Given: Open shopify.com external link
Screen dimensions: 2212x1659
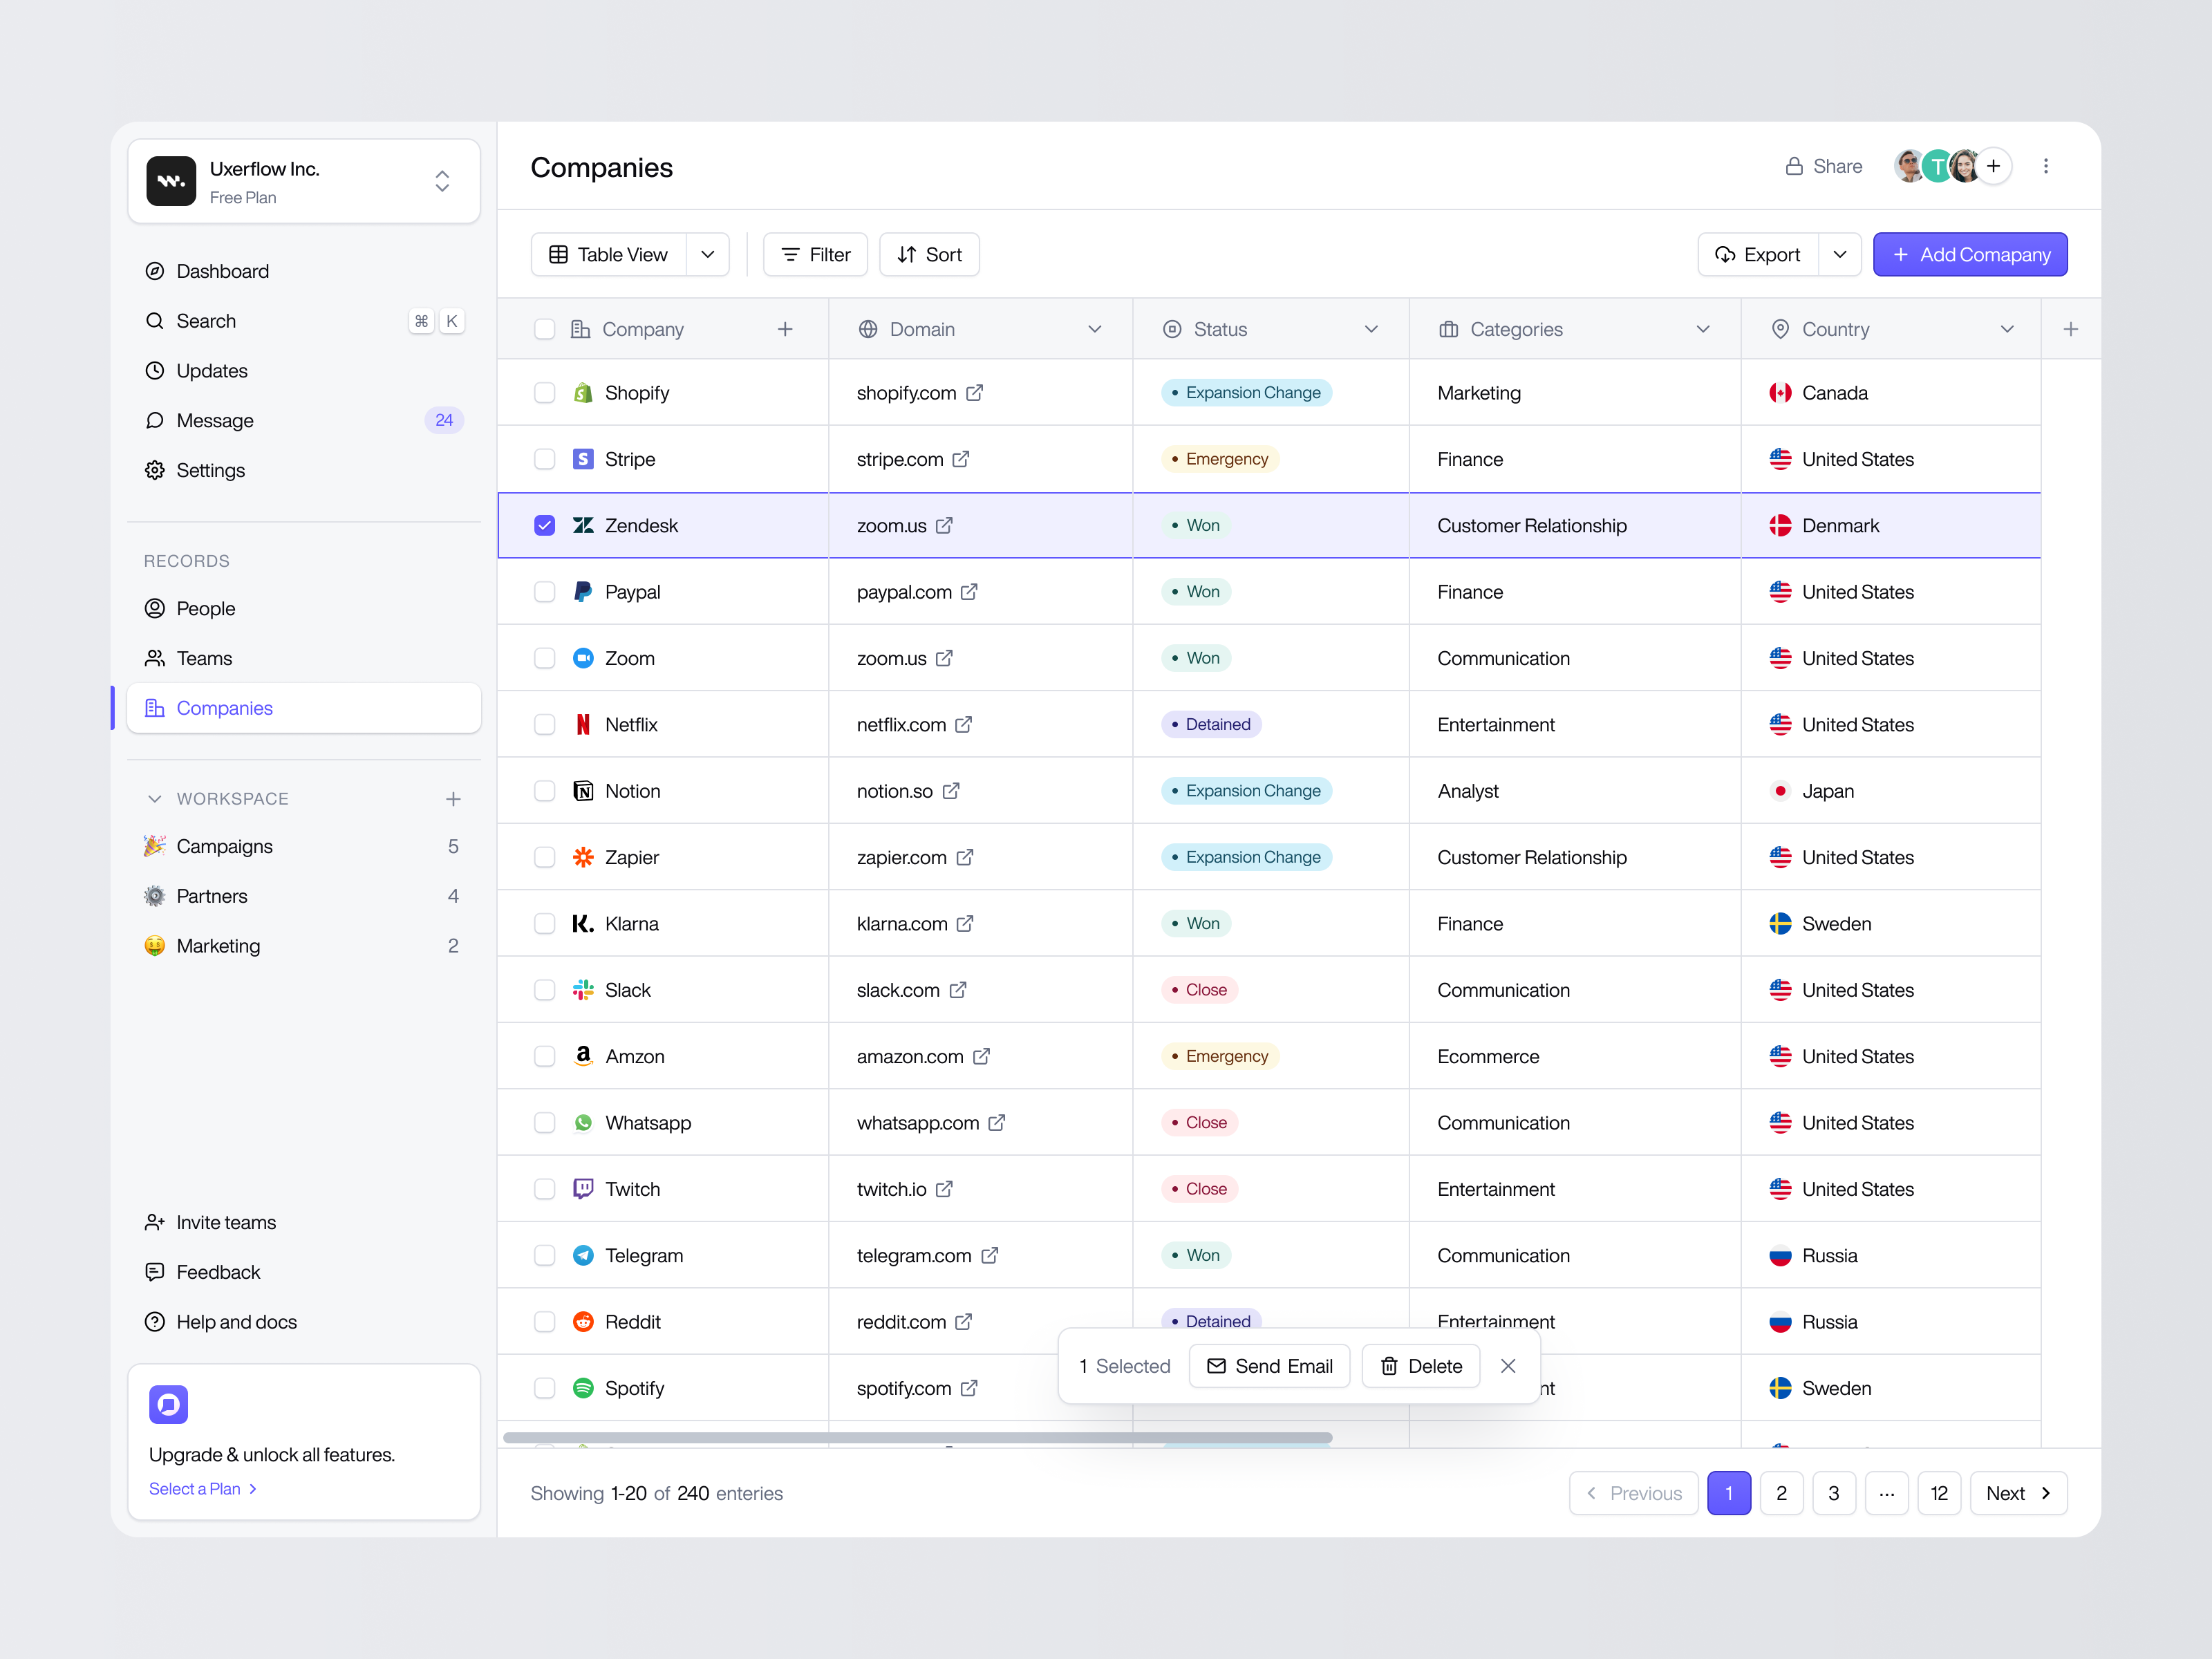Looking at the screenshot, I should point(975,392).
